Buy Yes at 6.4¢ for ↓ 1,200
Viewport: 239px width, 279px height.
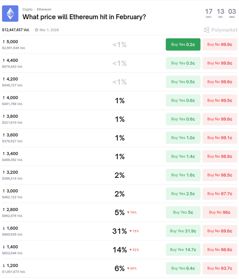(x=183, y=268)
